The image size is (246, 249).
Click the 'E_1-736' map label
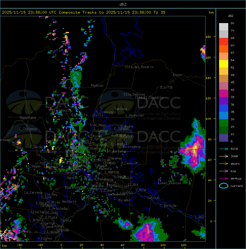(166, 88)
